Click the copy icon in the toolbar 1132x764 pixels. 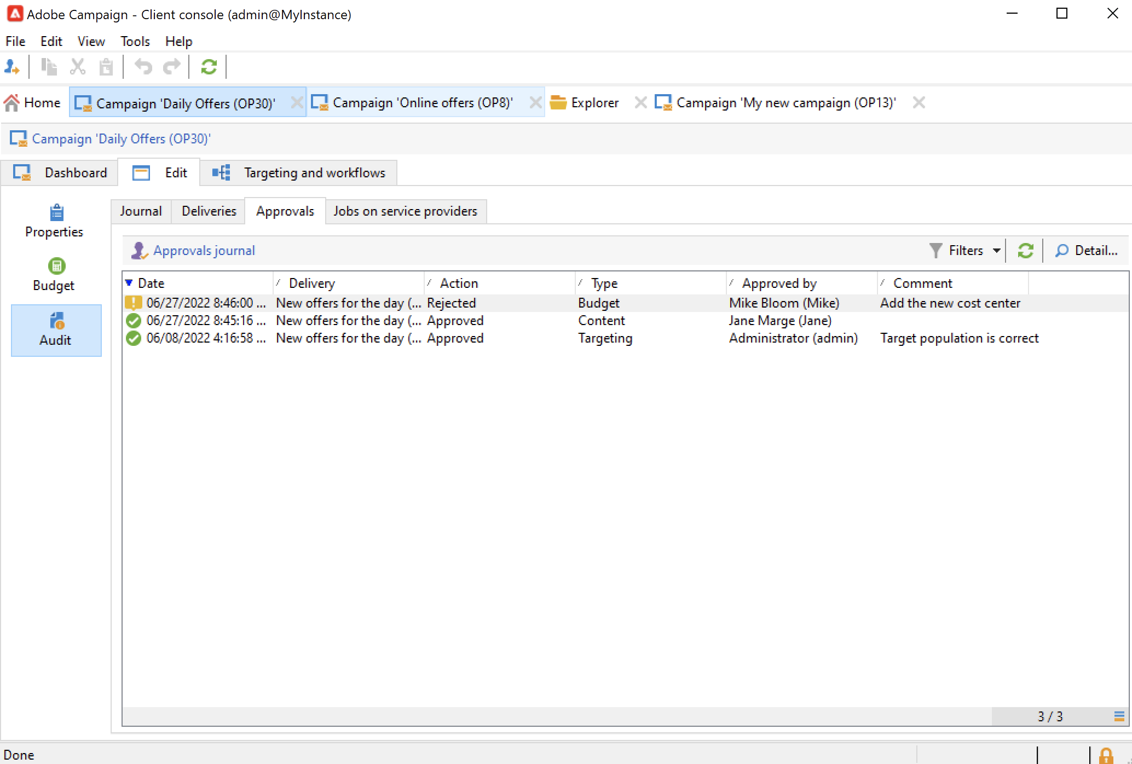point(49,67)
